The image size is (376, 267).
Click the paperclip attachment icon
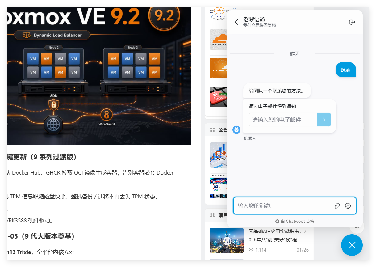pyautogui.click(x=337, y=206)
